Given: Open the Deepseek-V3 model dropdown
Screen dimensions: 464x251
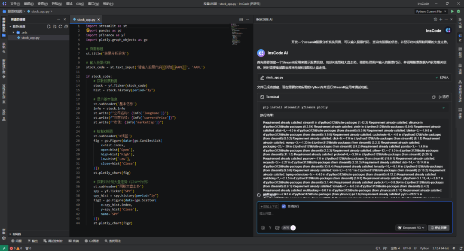Looking at the screenshot, I should [411, 227].
